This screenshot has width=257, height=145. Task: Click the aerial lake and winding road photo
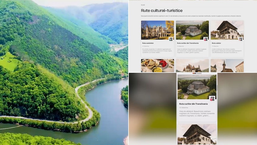(x=64, y=73)
